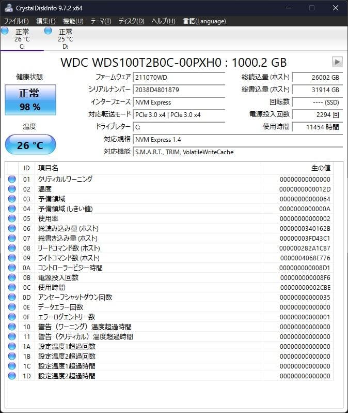This screenshot has width=348, height=413.
Task: Click raw value 0000000340162B
Action: pos(305,228)
